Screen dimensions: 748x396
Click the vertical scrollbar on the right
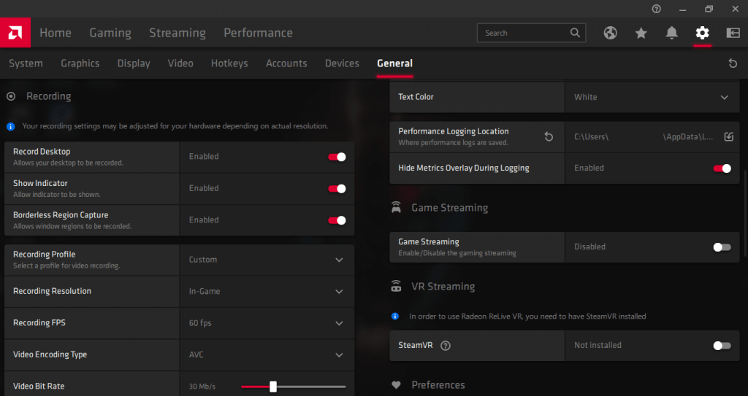click(x=744, y=215)
